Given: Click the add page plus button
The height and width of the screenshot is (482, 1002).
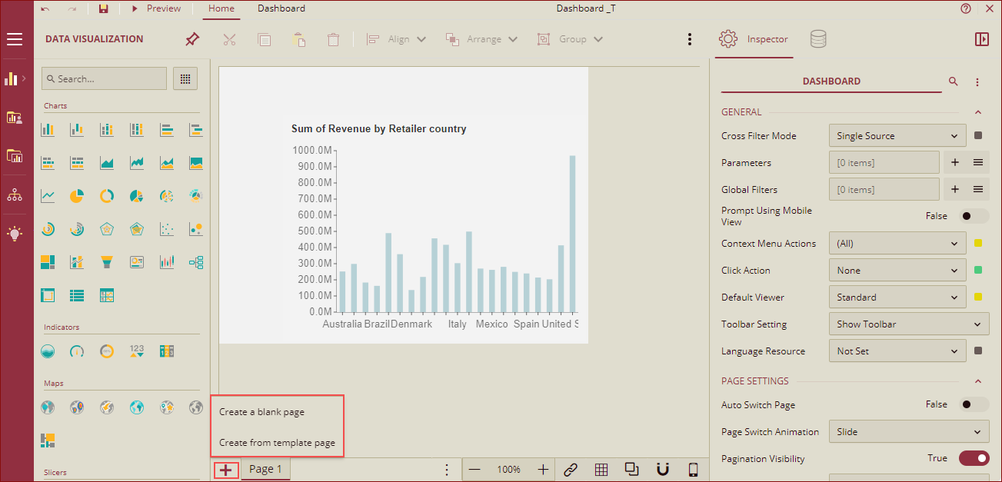Looking at the screenshot, I should point(225,470).
